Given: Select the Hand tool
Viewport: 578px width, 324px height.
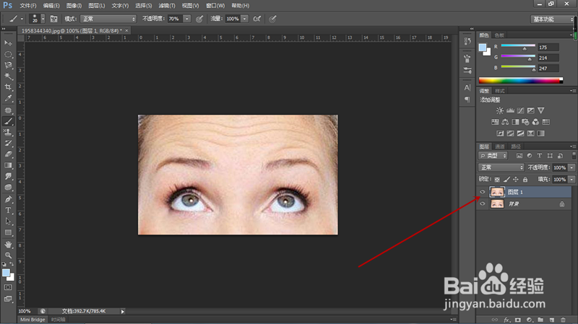Looking at the screenshot, I should (8, 245).
